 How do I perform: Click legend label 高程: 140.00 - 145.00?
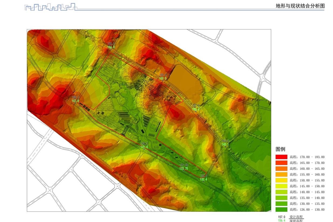click(307, 192)
